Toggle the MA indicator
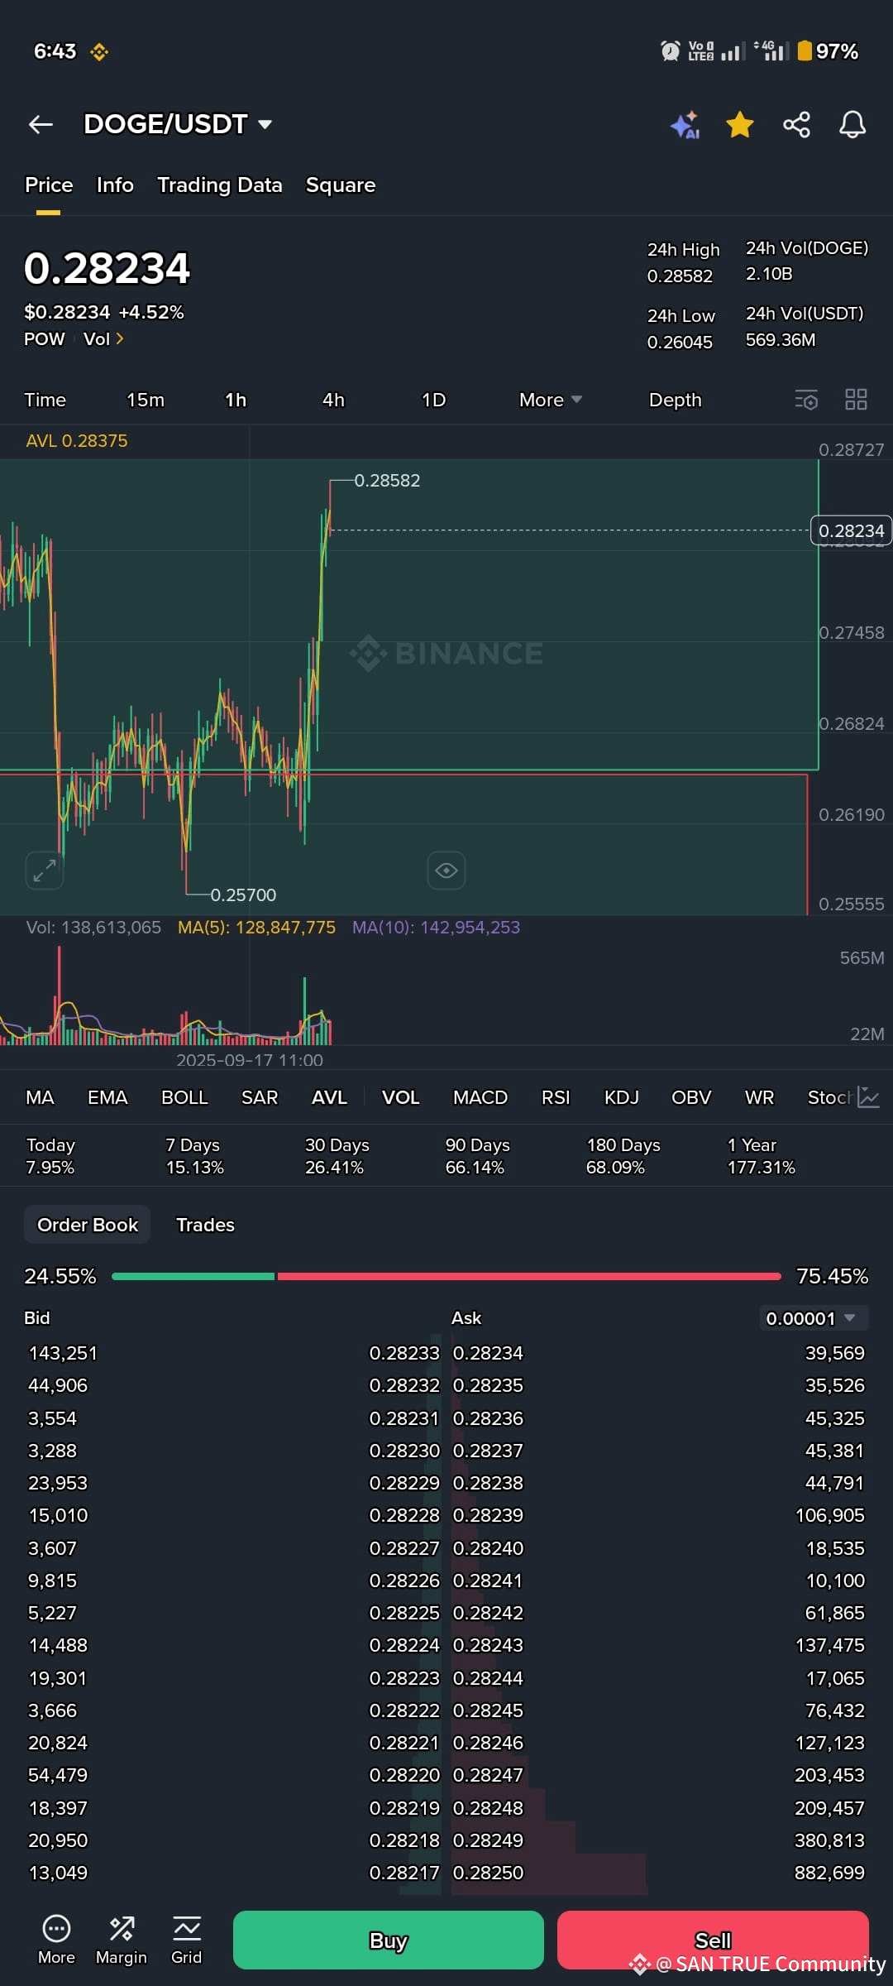 pos(40,1097)
